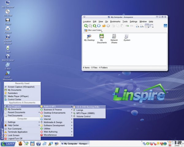The width and height of the screenshot is (184, 147).
Task: Open the System icon in Konqueror
Action: tap(127, 37)
